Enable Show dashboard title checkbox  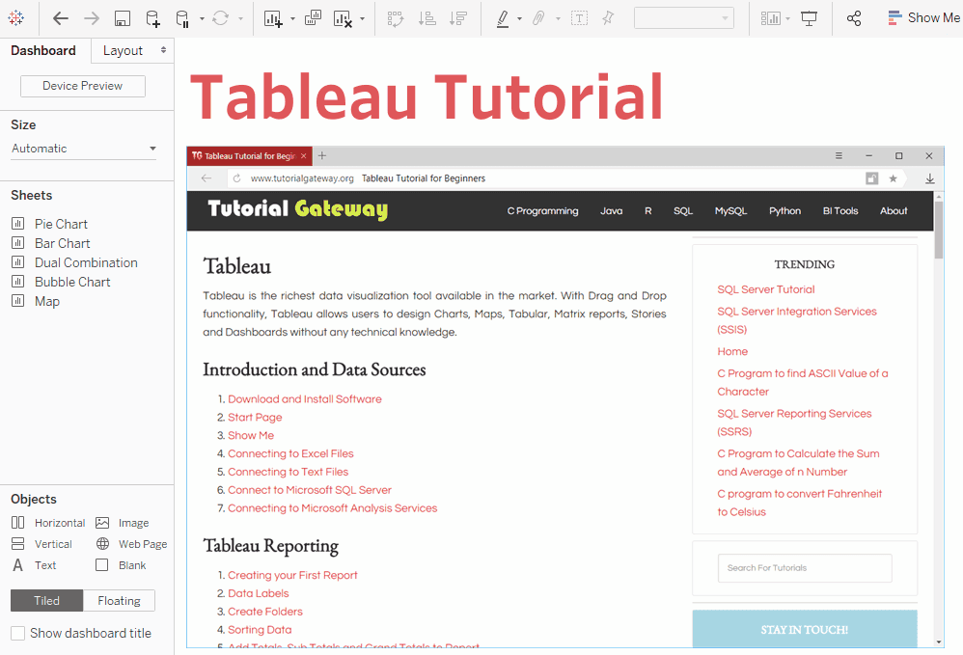point(18,633)
